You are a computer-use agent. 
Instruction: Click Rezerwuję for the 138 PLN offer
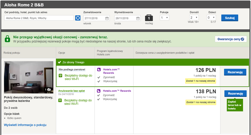(235, 94)
